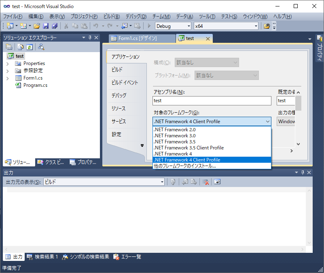Pin the 出力 output panel
Image resolution: width=324 pixels, height=273 pixels.
[x=303, y=172]
